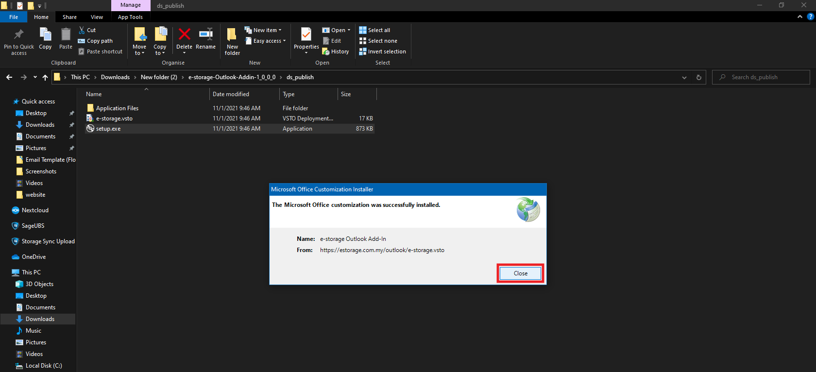Image resolution: width=816 pixels, height=372 pixels.
Task: Switch to the View ribbon tab
Action: 97,17
